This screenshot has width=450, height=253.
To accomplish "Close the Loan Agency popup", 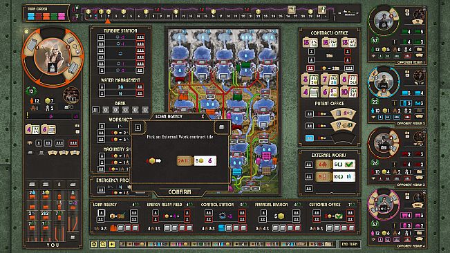I will point(203,116).
